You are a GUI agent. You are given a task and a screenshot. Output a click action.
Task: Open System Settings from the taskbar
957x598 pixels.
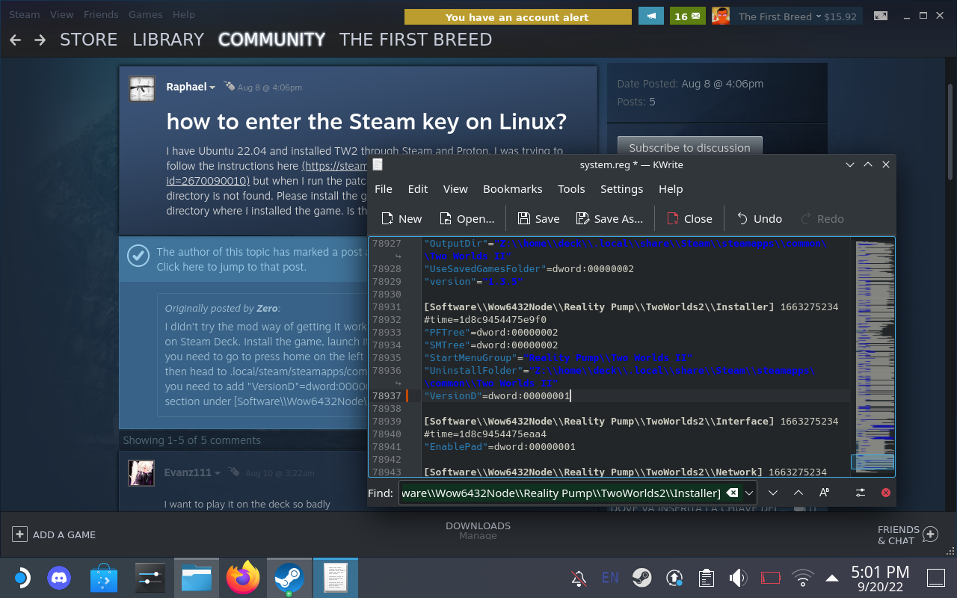150,578
